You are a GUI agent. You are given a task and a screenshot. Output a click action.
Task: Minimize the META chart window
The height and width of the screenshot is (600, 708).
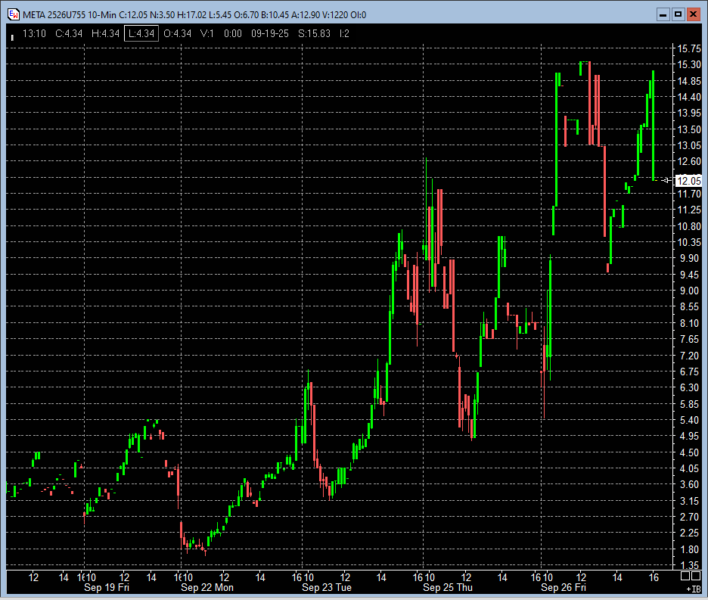coord(663,14)
